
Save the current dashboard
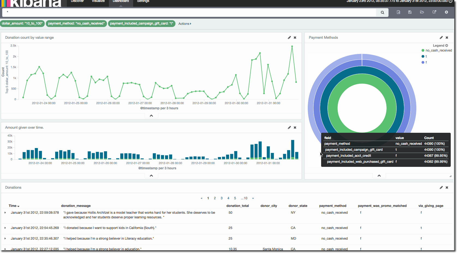(410, 12)
